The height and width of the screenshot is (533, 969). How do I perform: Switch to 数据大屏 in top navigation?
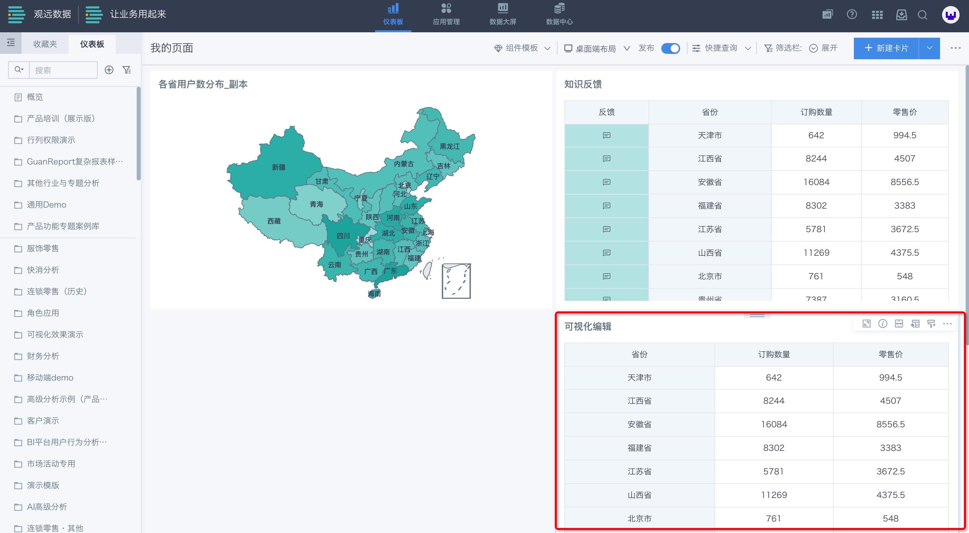tap(503, 15)
